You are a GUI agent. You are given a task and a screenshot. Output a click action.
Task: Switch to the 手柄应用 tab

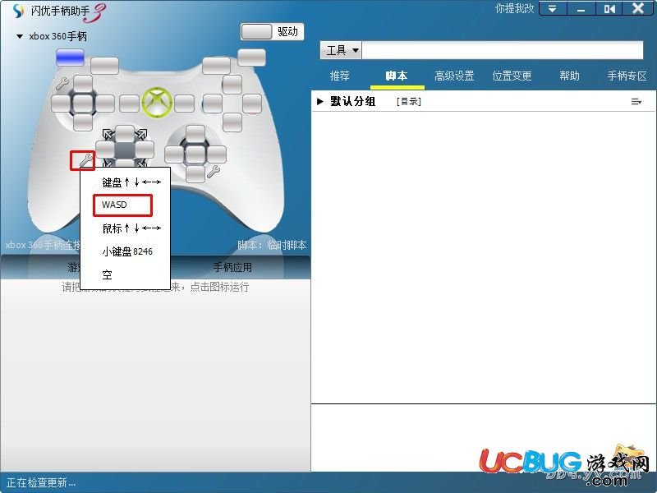point(232,268)
